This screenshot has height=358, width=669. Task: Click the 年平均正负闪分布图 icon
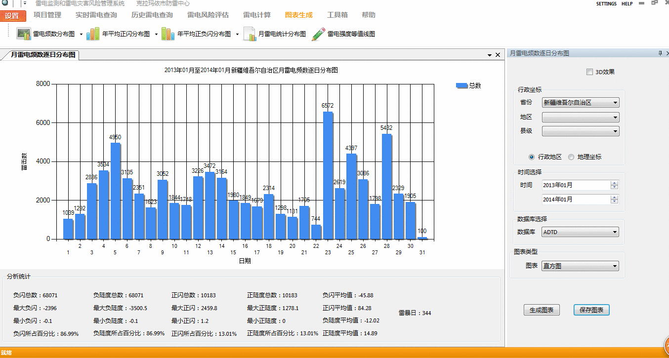[168, 34]
